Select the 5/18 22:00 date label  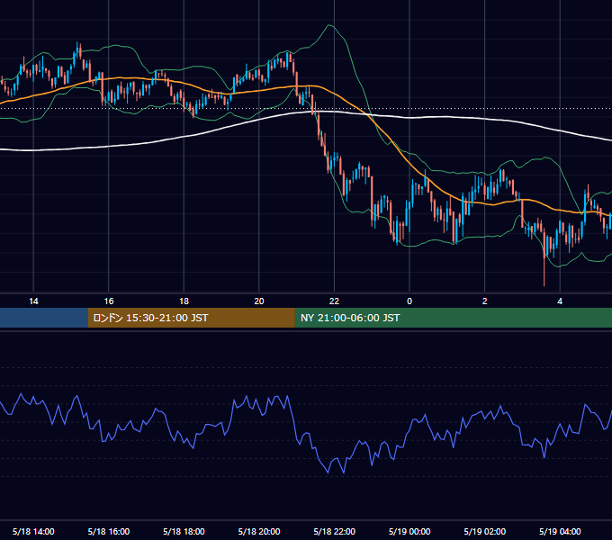[335, 531]
